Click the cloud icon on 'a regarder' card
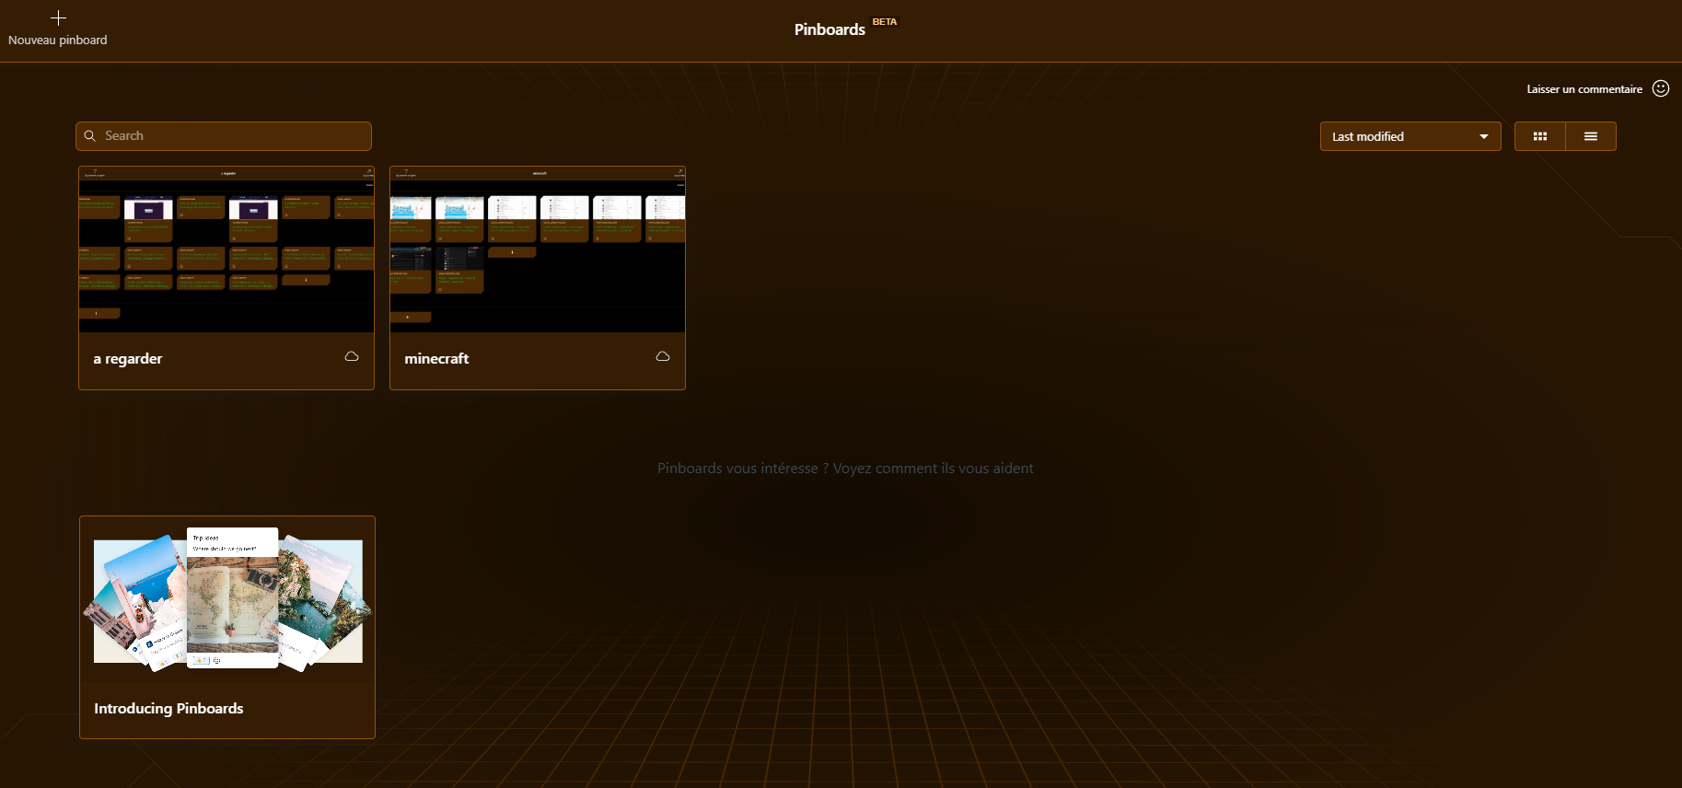This screenshot has width=1682, height=788. click(x=352, y=356)
